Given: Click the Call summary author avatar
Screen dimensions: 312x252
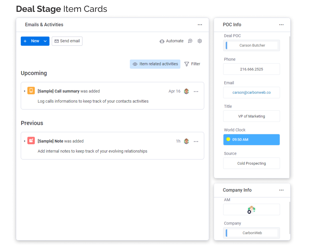Looking at the screenshot, I should point(187,91).
